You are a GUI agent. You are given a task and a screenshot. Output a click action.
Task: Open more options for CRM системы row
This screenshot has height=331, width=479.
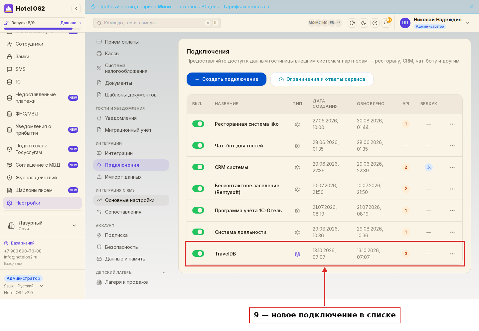pyautogui.click(x=452, y=167)
